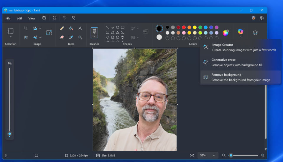Select the Text tool
The image size is (283, 162).
click(80, 28)
